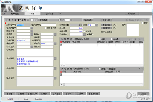Click the 新建 button
The width and height of the screenshot is (153, 102).
(9, 94)
